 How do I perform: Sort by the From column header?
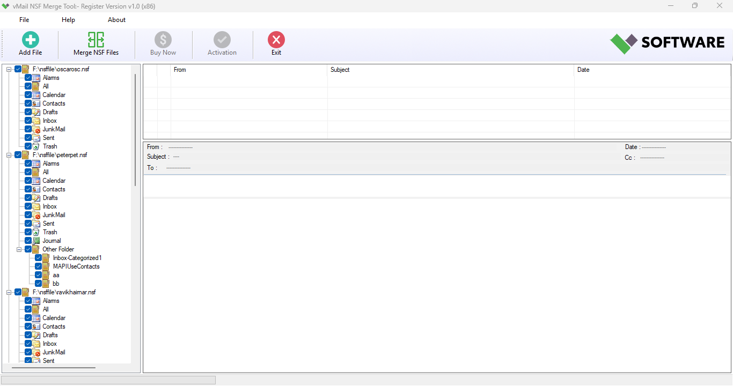point(249,70)
